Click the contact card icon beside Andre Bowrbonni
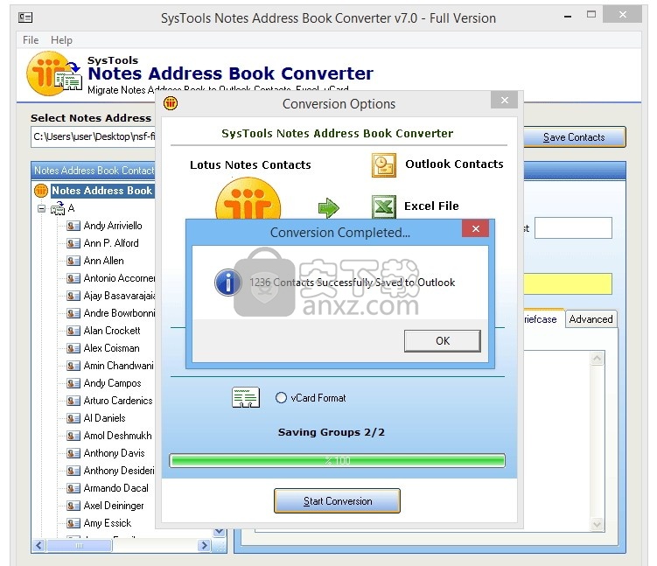The image size is (657, 566). point(73,313)
